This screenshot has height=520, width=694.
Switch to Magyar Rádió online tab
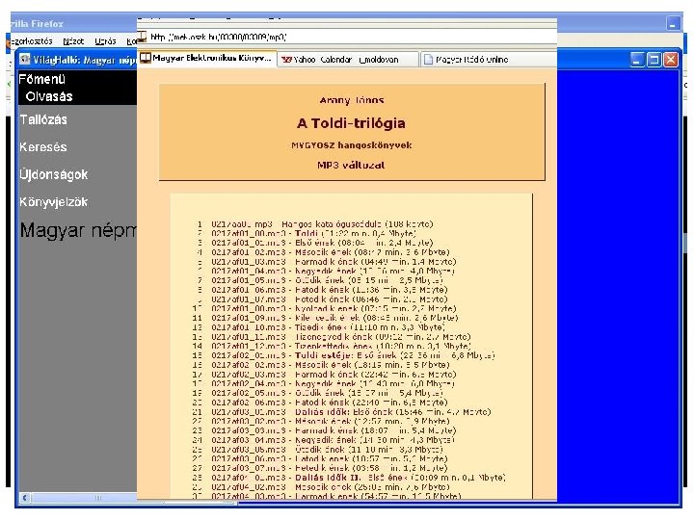488,60
